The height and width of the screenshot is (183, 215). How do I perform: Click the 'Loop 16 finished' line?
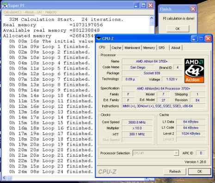tap(51, 128)
